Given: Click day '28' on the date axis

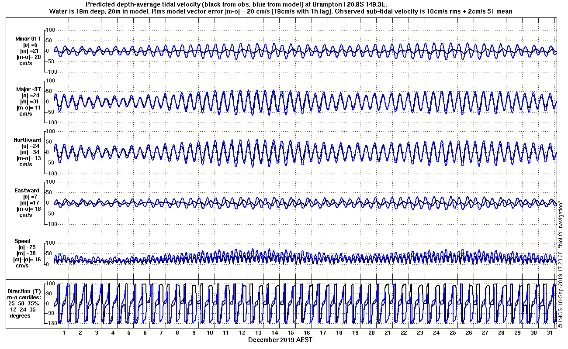Looking at the screenshot, I should 501,333.
